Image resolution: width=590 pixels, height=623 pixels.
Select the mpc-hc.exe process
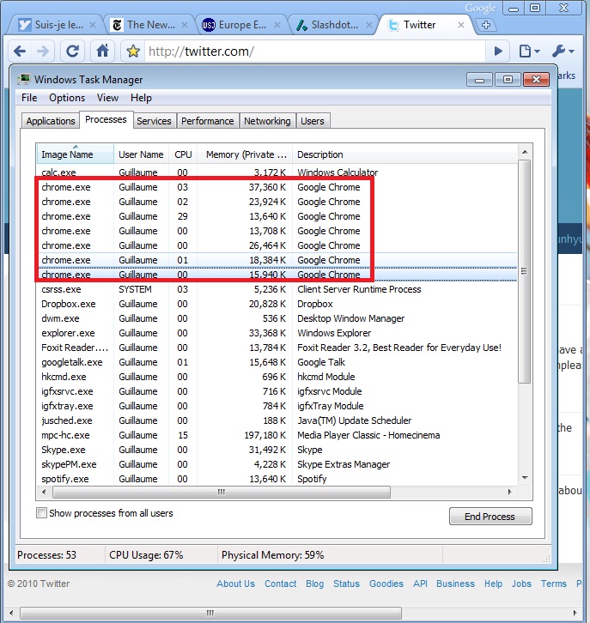[x=277, y=435]
